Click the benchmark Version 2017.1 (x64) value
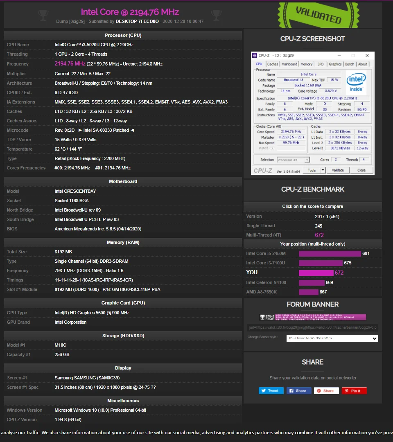This screenshot has height=442, width=393. (327, 216)
